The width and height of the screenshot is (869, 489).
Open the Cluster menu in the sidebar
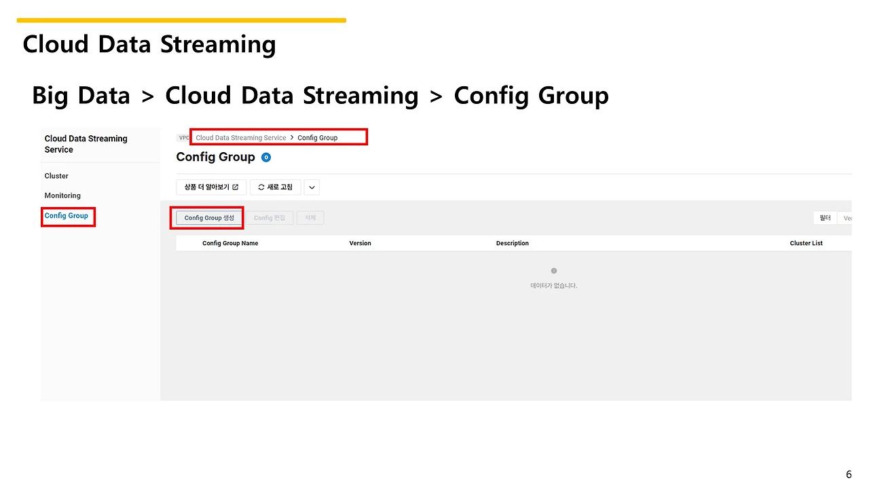coord(56,176)
